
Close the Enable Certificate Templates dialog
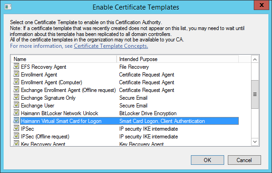(x=262, y=5)
